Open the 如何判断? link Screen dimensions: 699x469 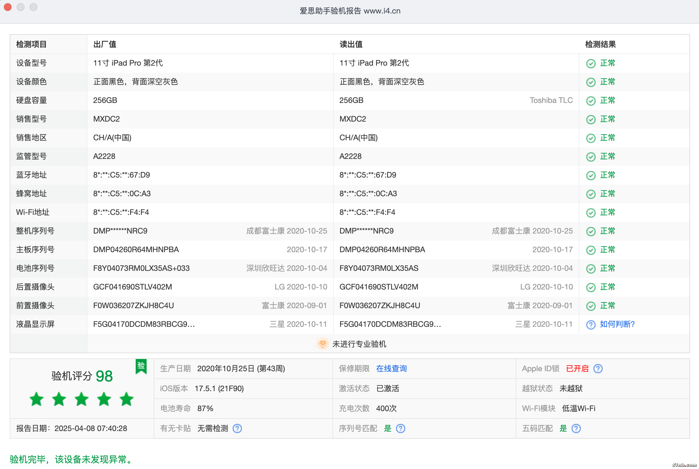click(x=617, y=324)
